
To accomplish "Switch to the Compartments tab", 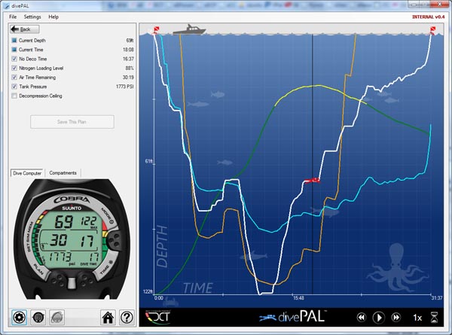I will click(63, 173).
